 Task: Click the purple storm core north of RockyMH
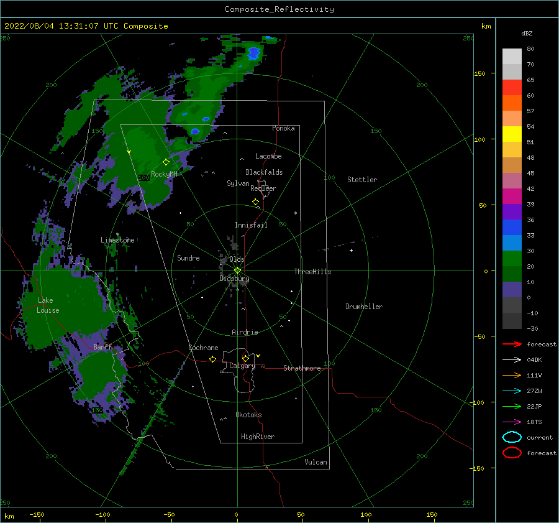(x=195, y=131)
